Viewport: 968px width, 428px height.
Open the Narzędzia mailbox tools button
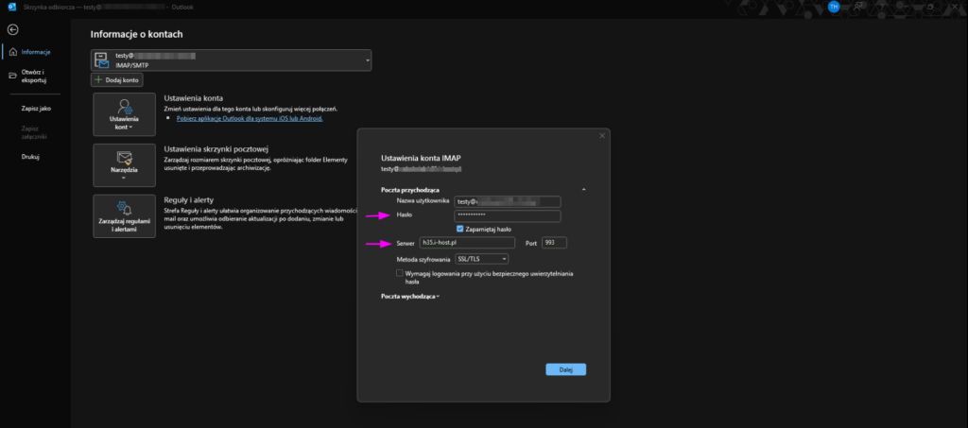tap(125, 164)
